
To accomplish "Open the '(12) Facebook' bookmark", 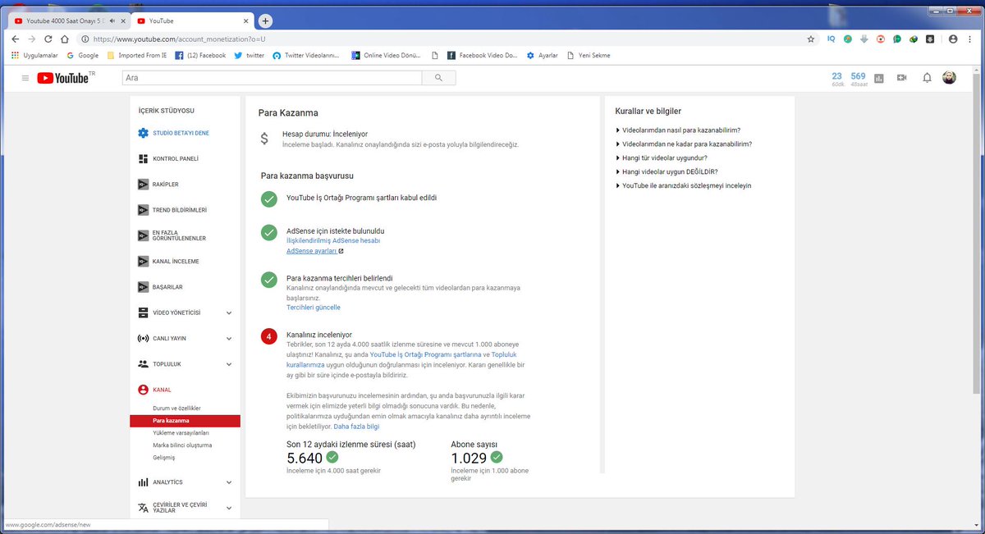I will [x=200, y=56].
